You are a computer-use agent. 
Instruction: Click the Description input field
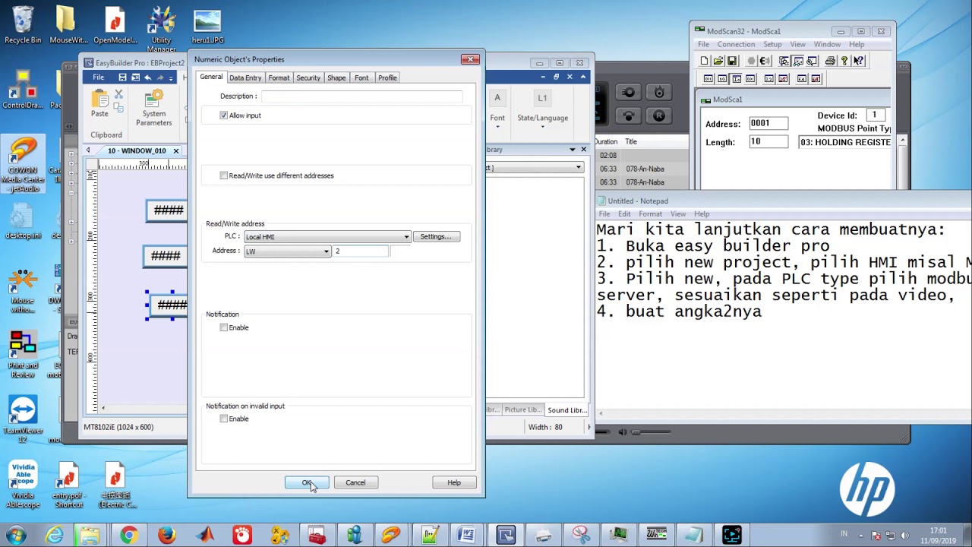[x=361, y=96]
